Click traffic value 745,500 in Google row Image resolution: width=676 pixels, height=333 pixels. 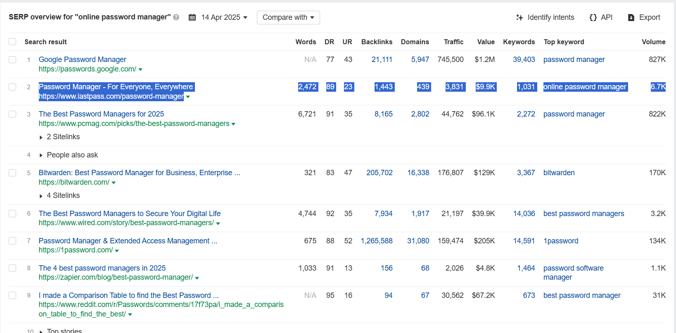point(451,59)
